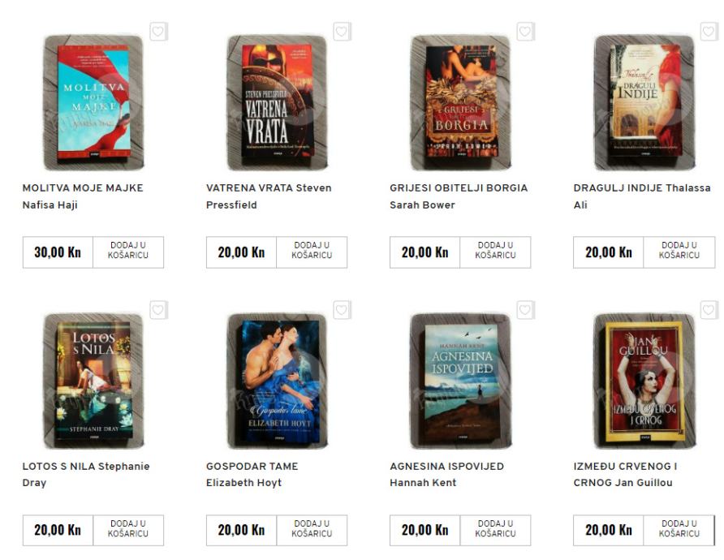This screenshot has height=560, width=724.
Task: Add Dragulj Indije to the cart
Action: 679,252
